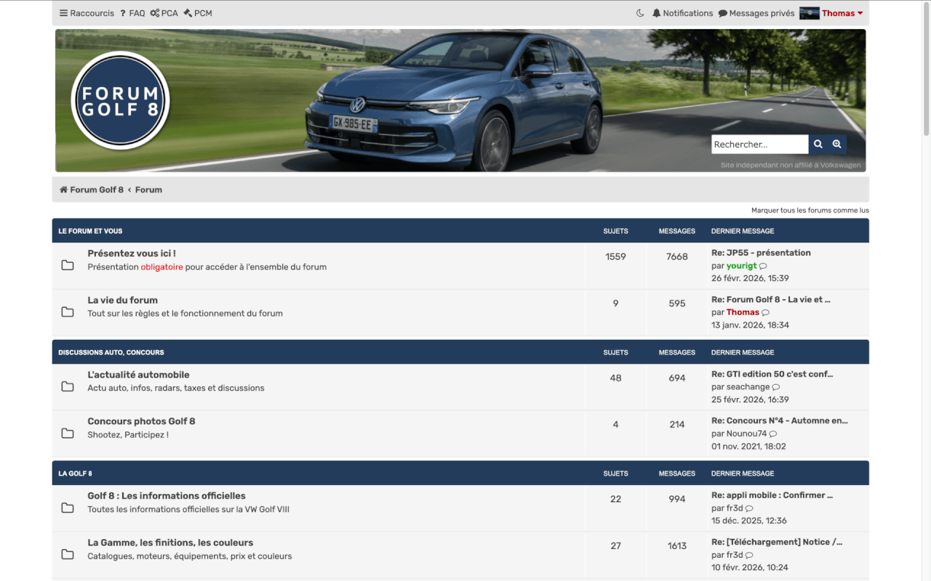
Task: Launch search with the magnifying glass icon
Action: click(818, 144)
